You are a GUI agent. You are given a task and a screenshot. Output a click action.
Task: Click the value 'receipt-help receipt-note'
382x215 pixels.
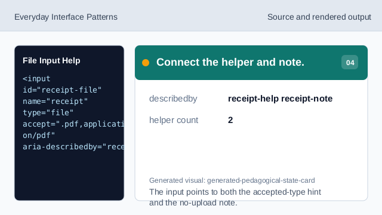pos(280,99)
